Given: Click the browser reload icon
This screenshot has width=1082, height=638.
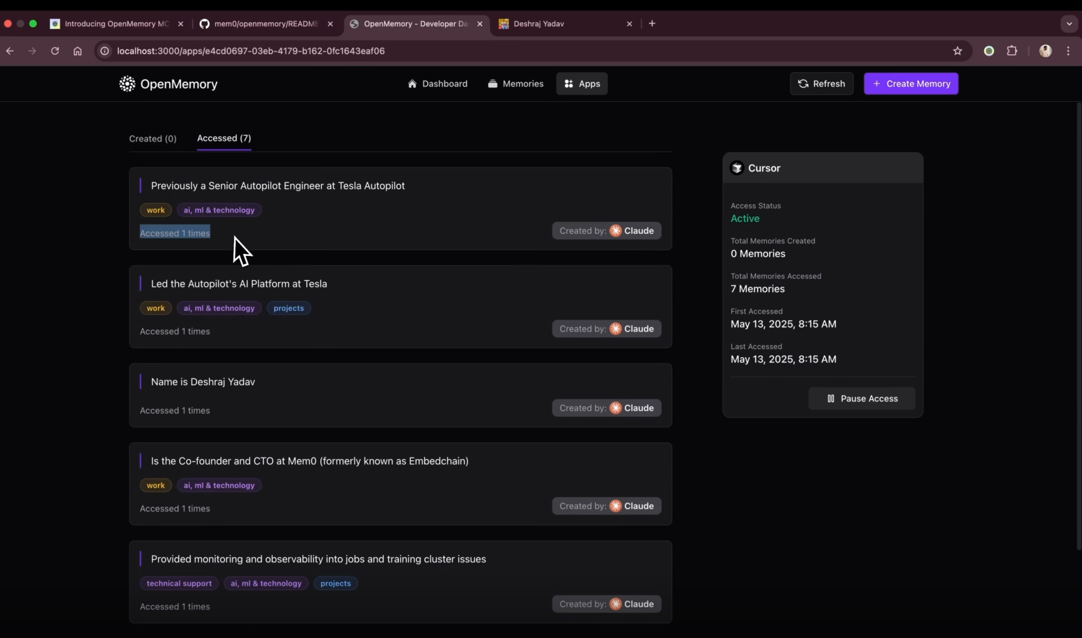Looking at the screenshot, I should point(55,51).
